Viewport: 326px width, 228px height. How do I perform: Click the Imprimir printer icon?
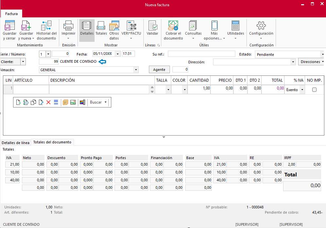[x=68, y=26]
